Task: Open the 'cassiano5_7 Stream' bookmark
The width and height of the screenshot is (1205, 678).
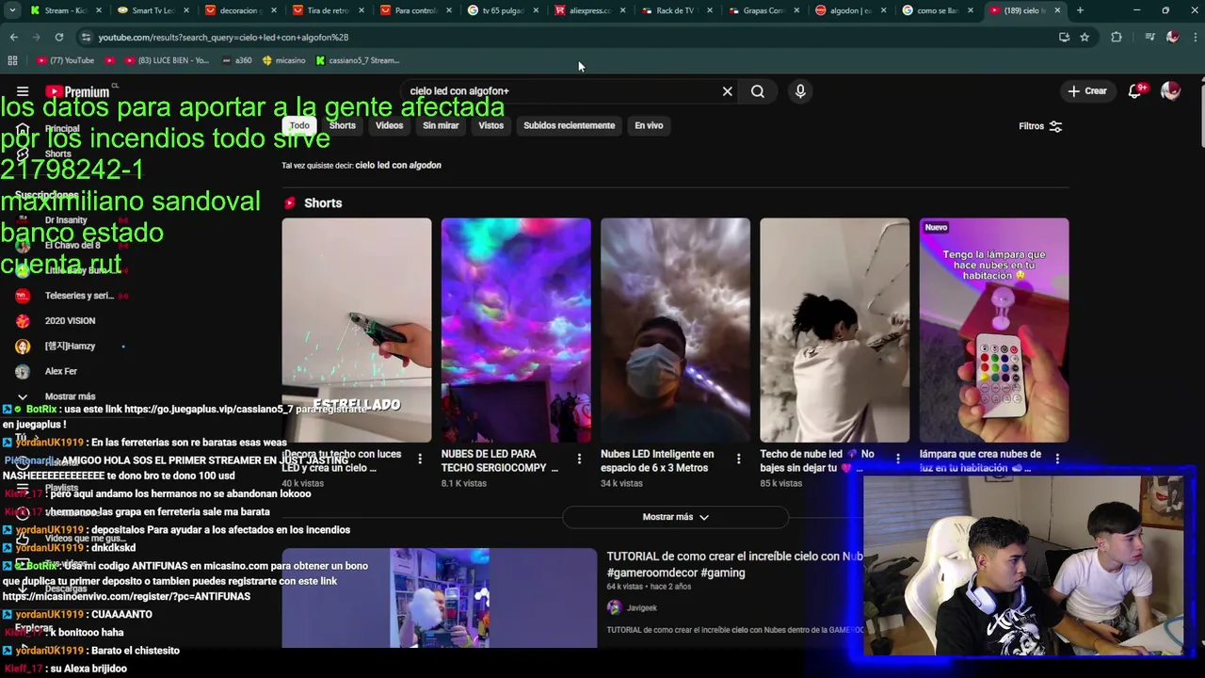Action: click(358, 60)
